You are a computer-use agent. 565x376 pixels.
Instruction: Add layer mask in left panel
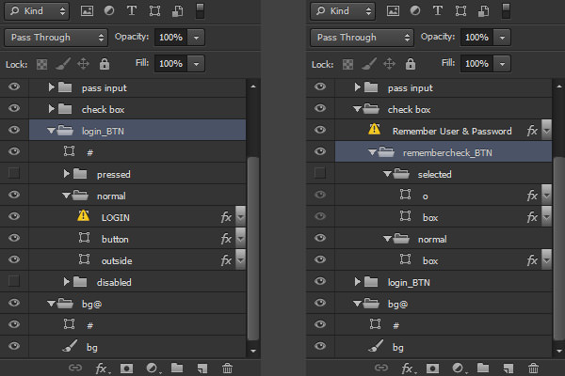pos(126,368)
